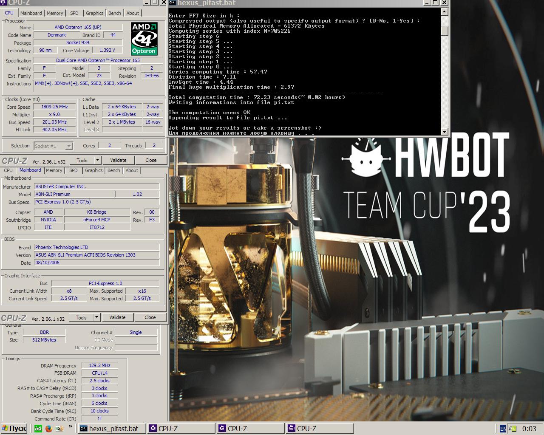Viewport: 544px width, 435px height.
Task: Activate the first CPU-Z taskbar button
Action: [x=181, y=428]
